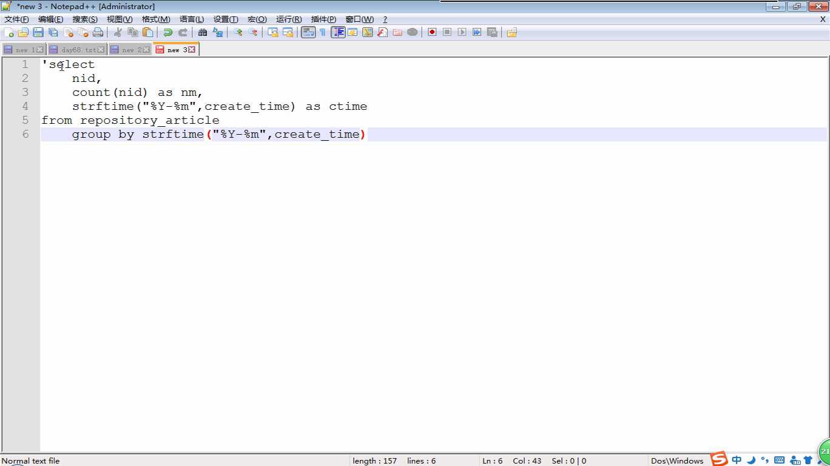This screenshot has width=830, height=466.
Task: Click 'Ln : 6' in status bar
Action: (492, 461)
